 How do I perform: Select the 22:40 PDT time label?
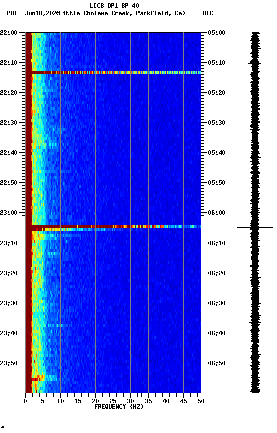pyautogui.click(x=9, y=153)
